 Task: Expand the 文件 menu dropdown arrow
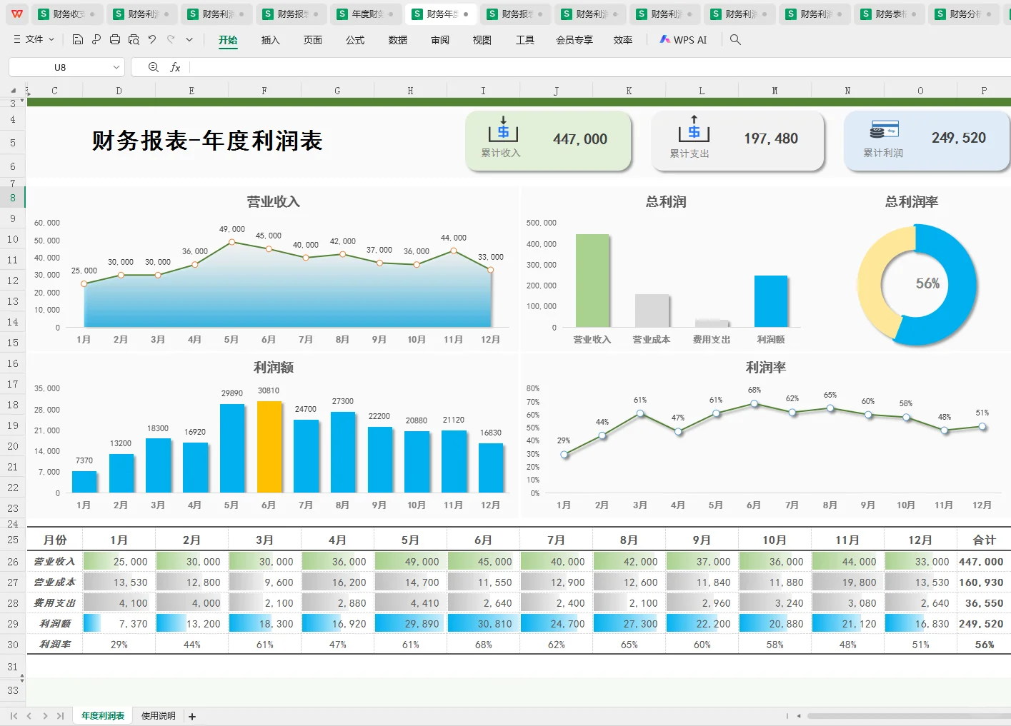tap(51, 40)
